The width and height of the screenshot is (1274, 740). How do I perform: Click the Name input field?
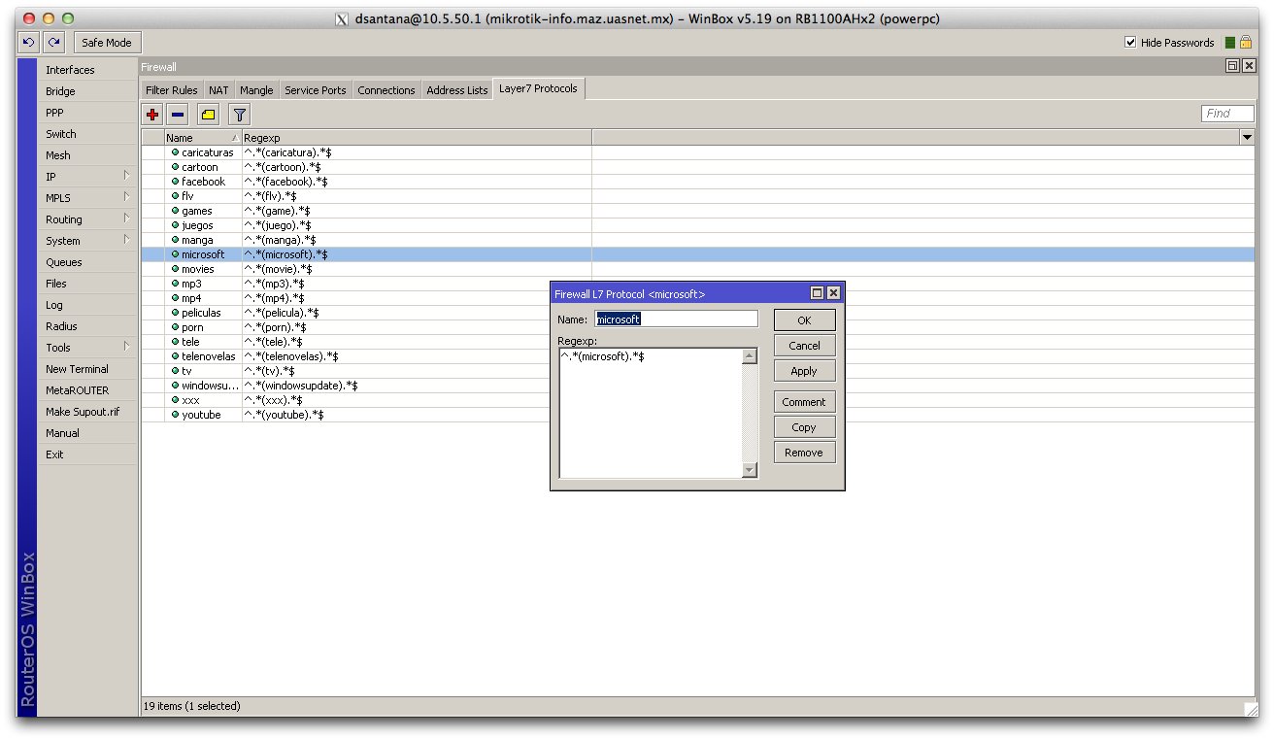click(x=676, y=320)
